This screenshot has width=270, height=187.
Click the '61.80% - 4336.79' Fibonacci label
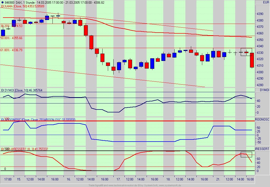point(11,50)
